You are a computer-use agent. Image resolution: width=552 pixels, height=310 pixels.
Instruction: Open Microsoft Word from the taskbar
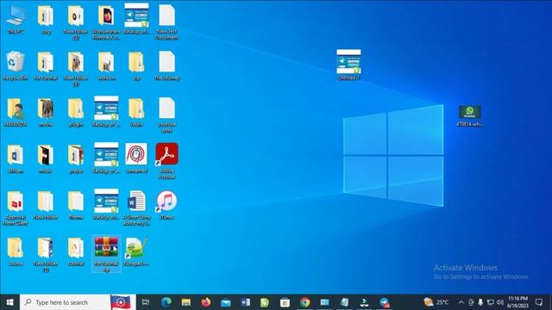[245, 302]
